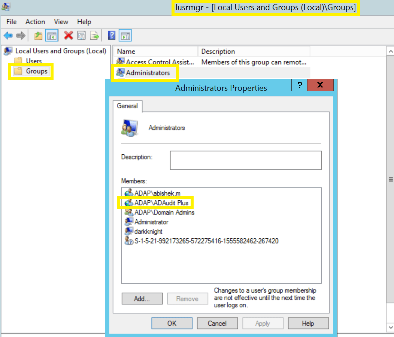Open the View menu
Image resolution: width=394 pixels, height=337 pixels.
click(61, 22)
